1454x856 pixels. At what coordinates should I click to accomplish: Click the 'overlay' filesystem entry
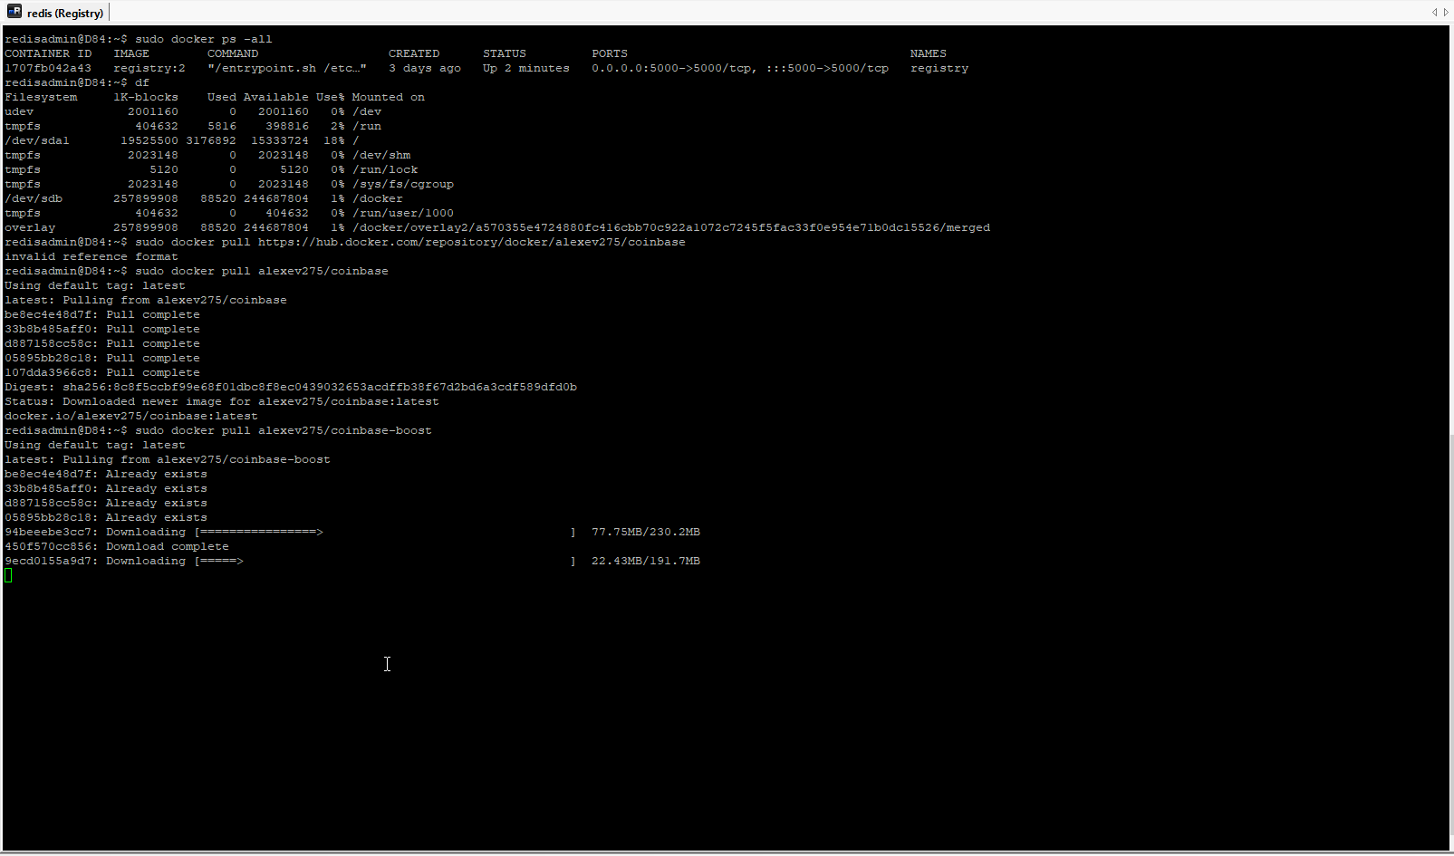coord(30,227)
